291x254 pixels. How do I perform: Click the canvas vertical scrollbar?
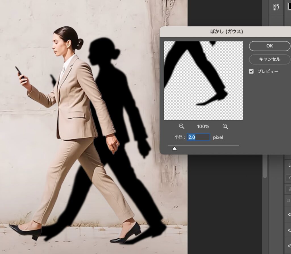[x=265, y=167]
